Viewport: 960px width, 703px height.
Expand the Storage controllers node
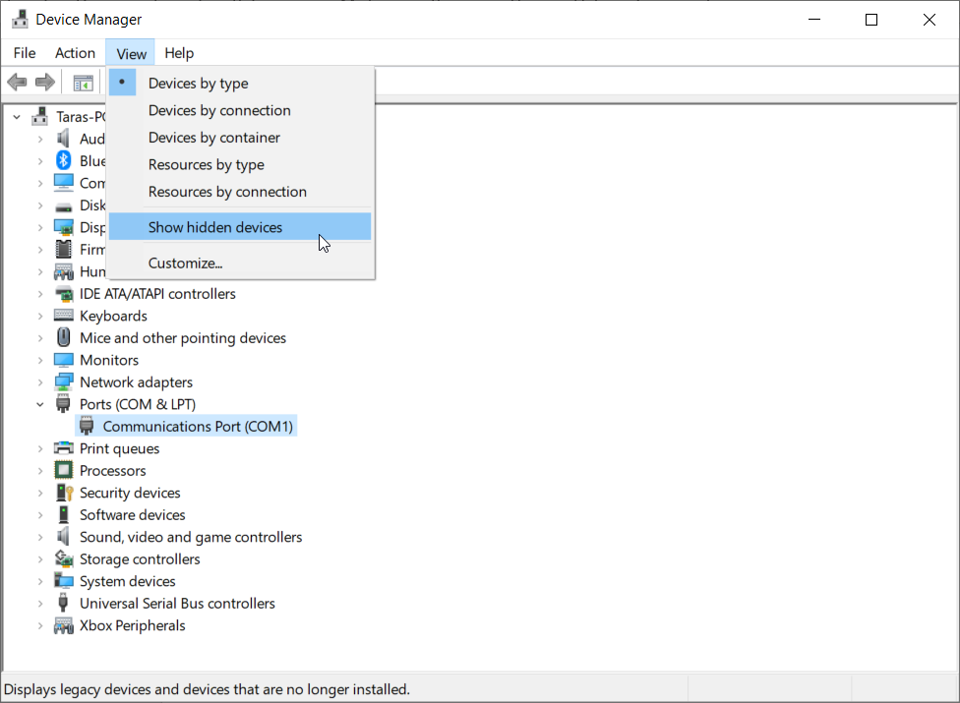click(x=40, y=559)
